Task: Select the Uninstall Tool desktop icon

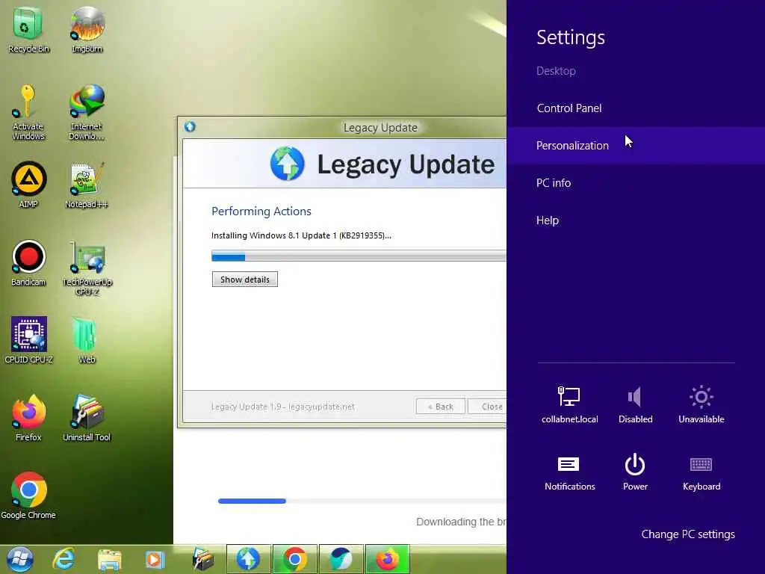Action: pyautogui.click(x=87, y=418)
